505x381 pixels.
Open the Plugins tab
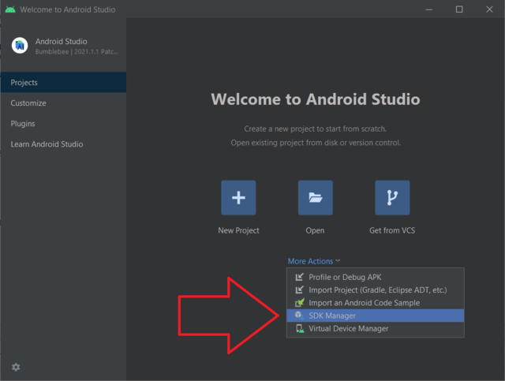(63, 124)
